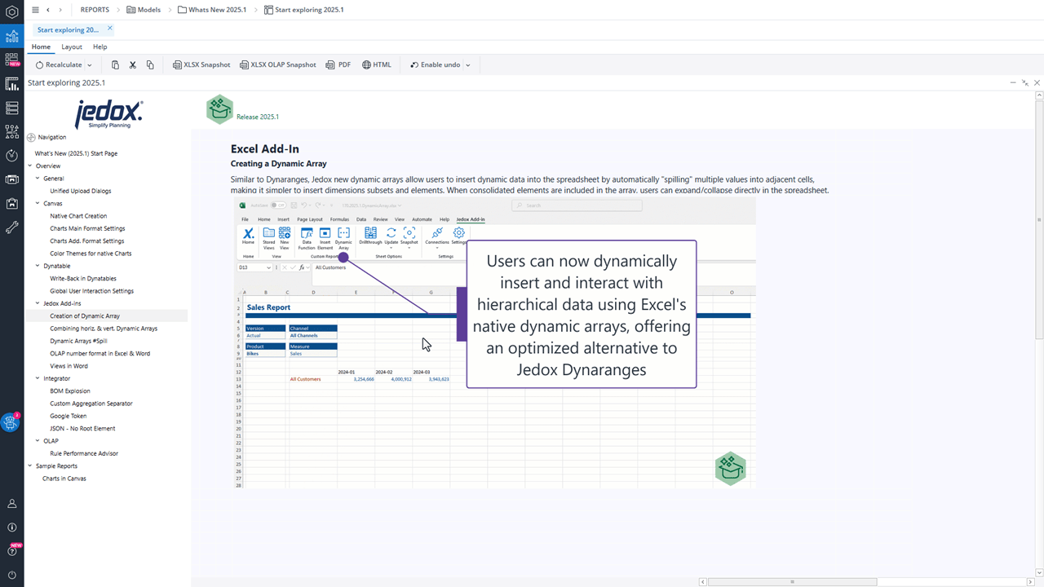Open Dynamic Arrays #Spill page
This screenshot has width=1044, height=587.
[x=78, y=341]
